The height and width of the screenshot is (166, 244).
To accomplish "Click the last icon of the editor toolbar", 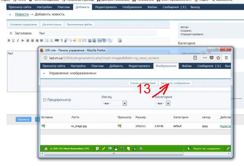I will [x=120, y=40].
